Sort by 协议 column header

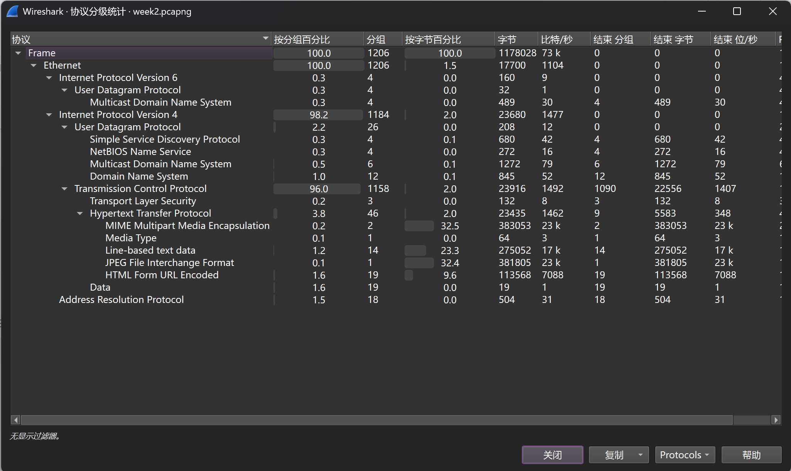pos(140,39)
